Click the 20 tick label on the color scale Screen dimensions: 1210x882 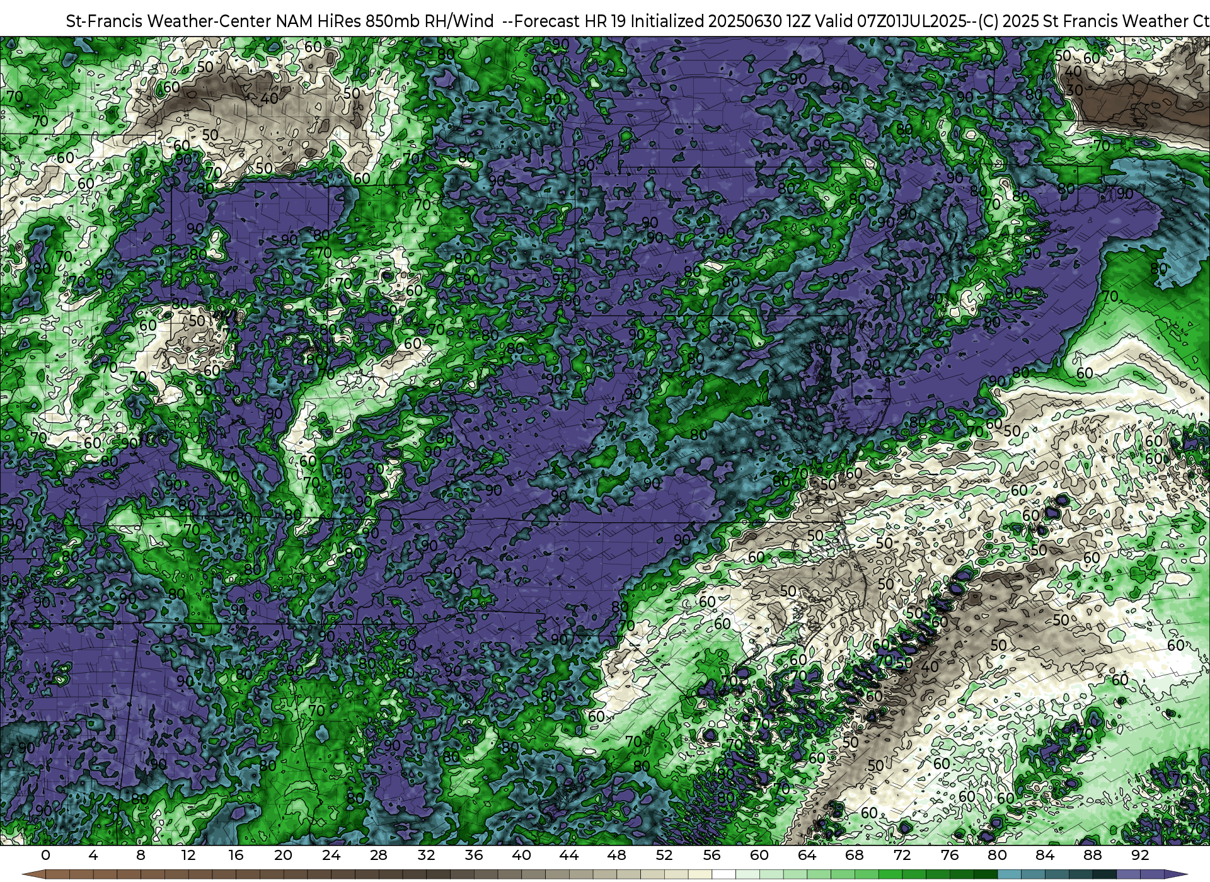(284, 855)
